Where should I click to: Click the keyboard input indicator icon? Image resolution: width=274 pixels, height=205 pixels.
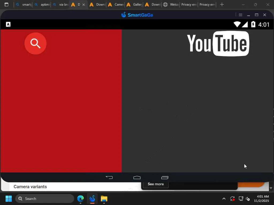tap(8, 24)
